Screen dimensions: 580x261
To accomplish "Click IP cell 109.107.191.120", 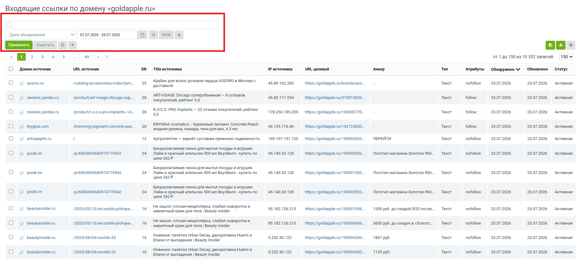I will click(283, 139).
